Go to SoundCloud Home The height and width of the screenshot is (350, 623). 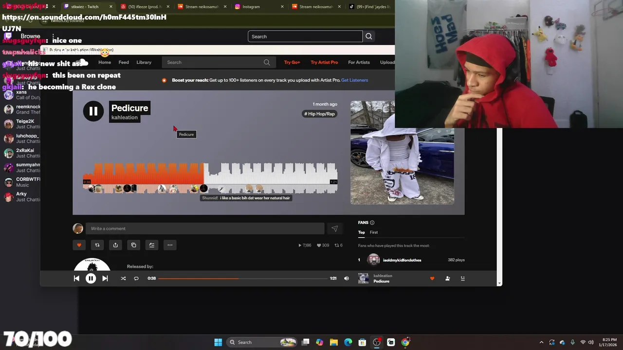coord(105,62)
